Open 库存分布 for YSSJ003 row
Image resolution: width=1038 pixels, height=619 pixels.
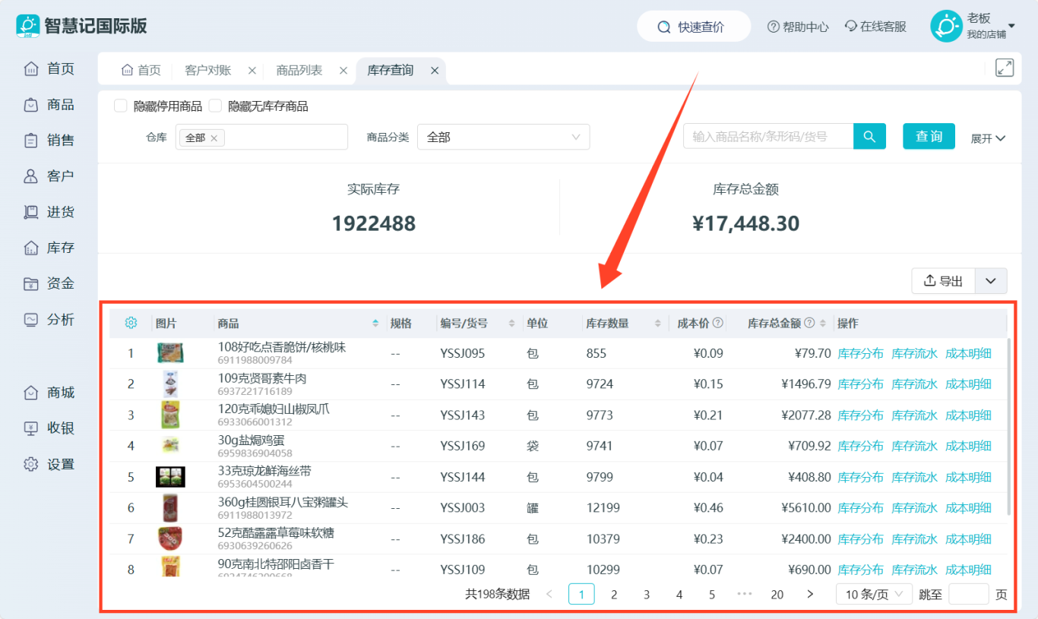(860, 508)
